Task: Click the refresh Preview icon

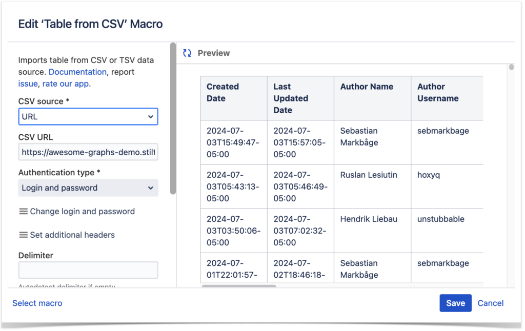Action: click(187, 52)
